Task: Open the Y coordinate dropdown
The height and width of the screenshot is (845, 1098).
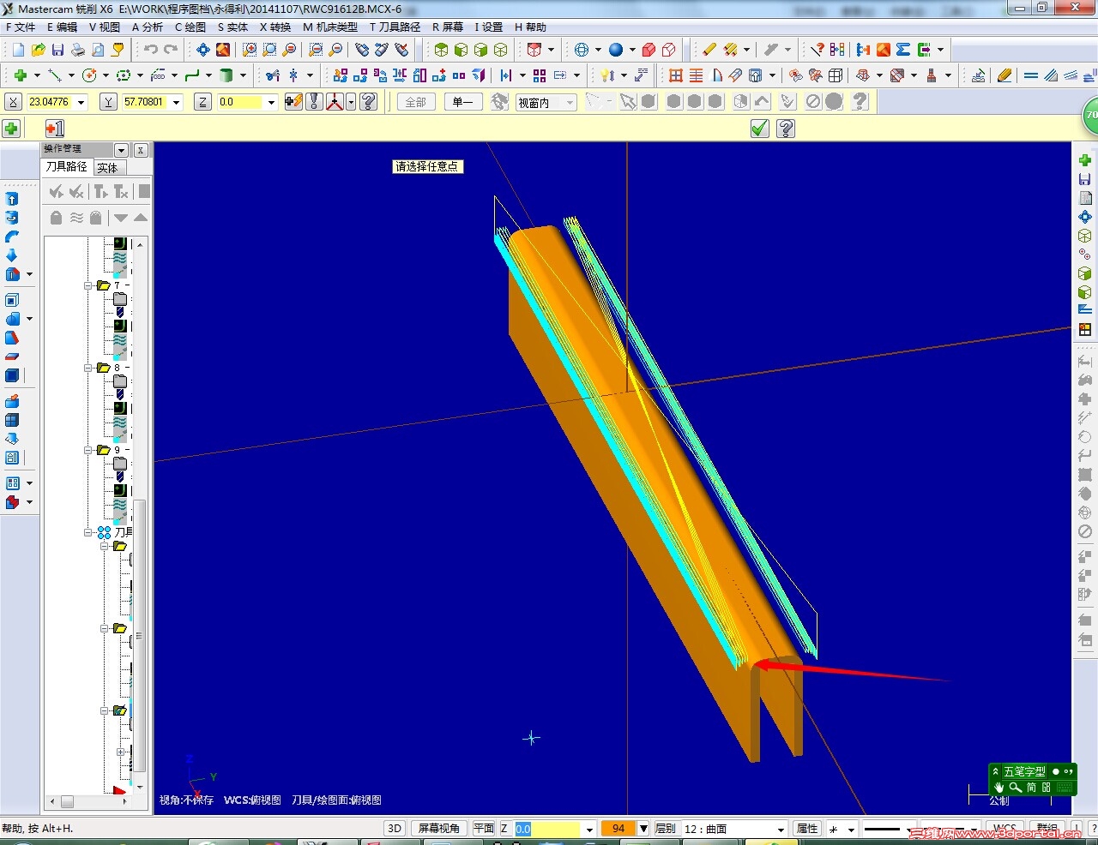Action: coord(177,102)
